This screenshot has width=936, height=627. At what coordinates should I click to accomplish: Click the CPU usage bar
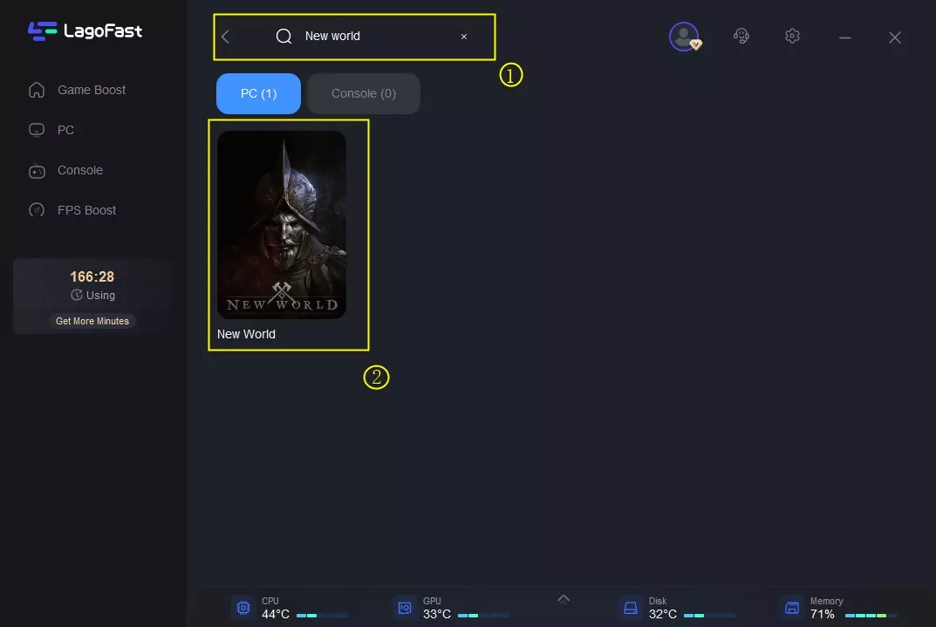point(323,615)
